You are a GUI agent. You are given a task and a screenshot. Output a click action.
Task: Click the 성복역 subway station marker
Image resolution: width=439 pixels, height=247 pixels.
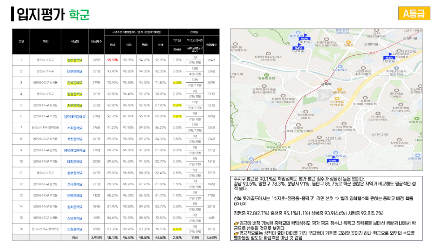[326, 81]
